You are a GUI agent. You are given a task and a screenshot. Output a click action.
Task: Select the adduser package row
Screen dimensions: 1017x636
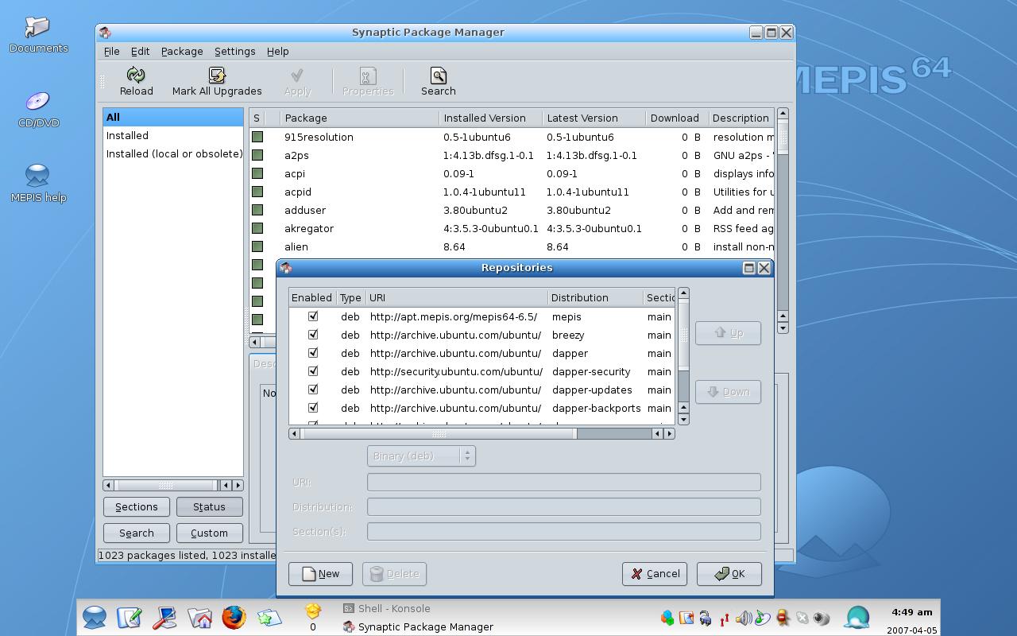tap(512, 210)
